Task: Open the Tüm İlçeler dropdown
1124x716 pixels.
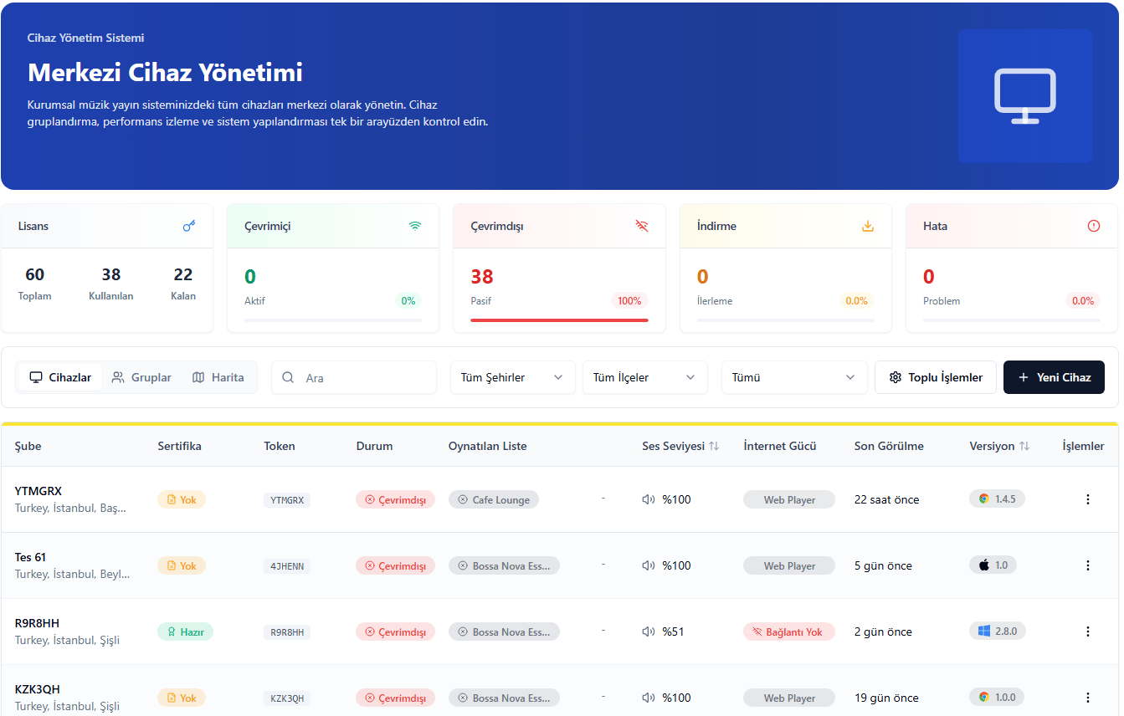Action: pos(644,377)
